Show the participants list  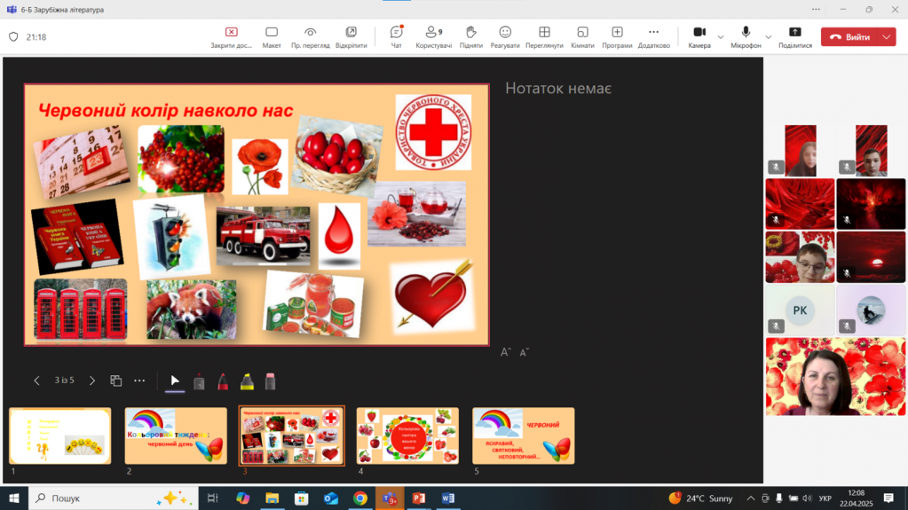click(433, 36)
